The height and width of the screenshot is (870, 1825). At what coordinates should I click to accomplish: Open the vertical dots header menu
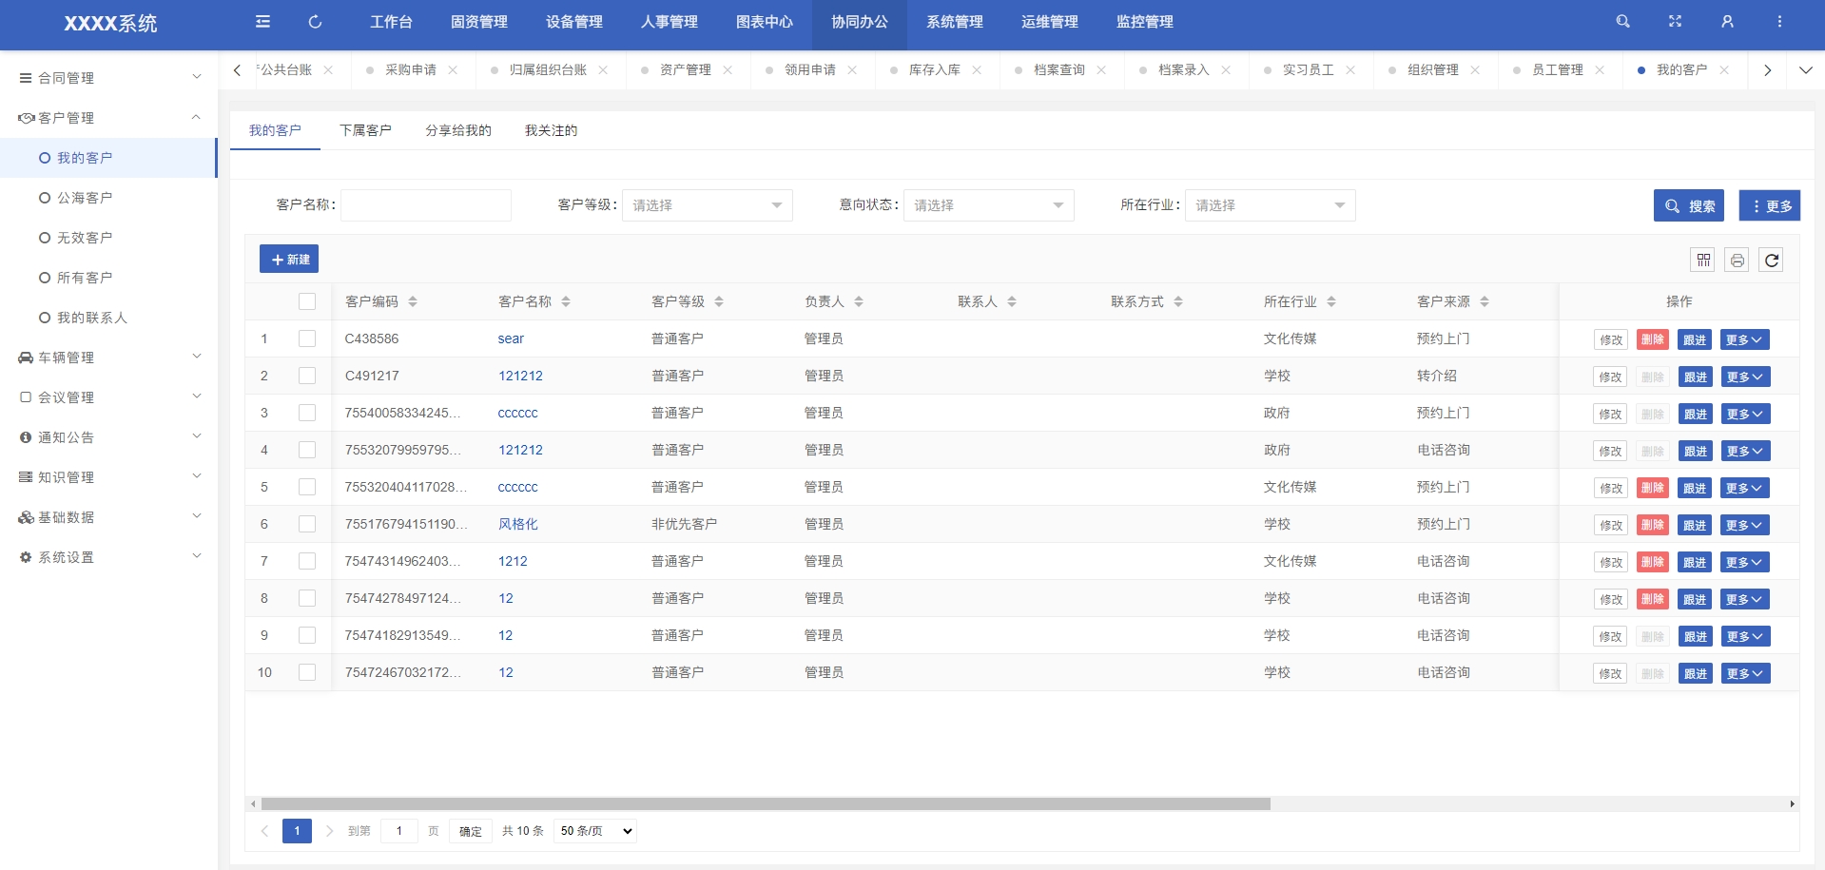[1780, 21]
